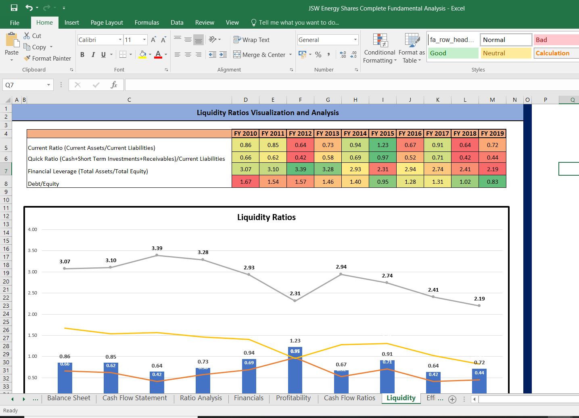Open the Cash Flow Statement sheet
Image resolution: width=579 pixels, height=418 pixels.
pyautogui.click(x=135, y=398)
